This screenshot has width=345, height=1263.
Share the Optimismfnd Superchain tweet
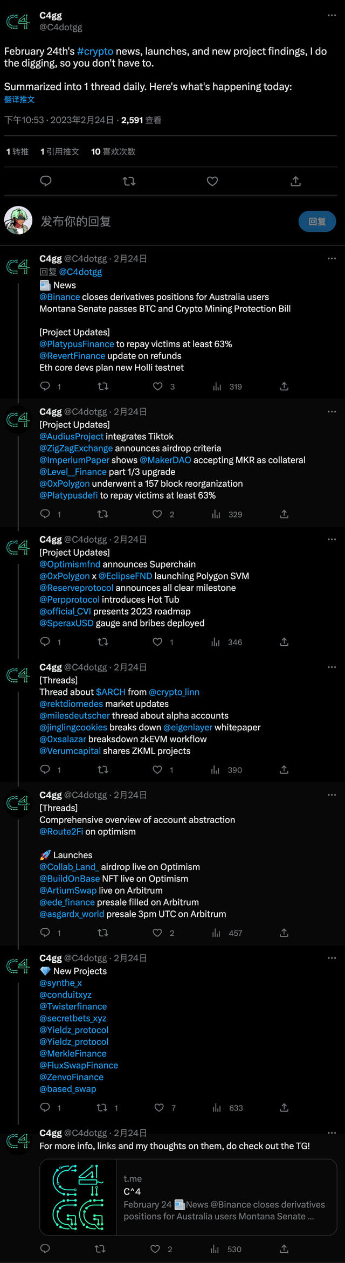284,642
